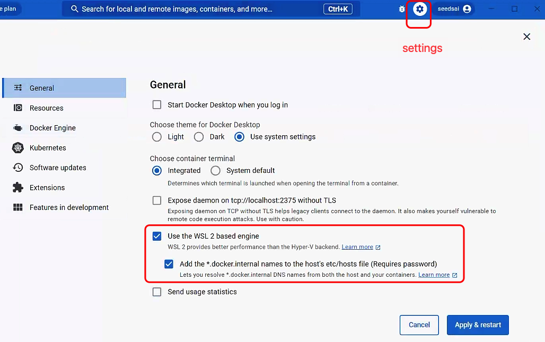Click the search magnifier icon
This screenshot has width=545, height=342.
[x=74, y=9]
